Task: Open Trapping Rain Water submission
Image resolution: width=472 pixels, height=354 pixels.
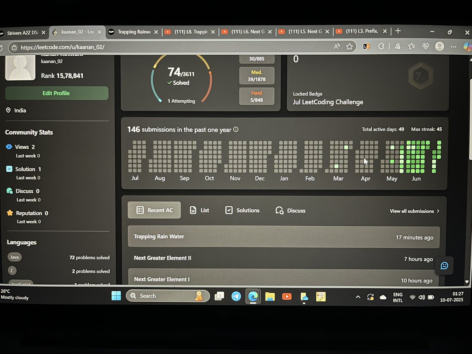Action: pos(284,237)
